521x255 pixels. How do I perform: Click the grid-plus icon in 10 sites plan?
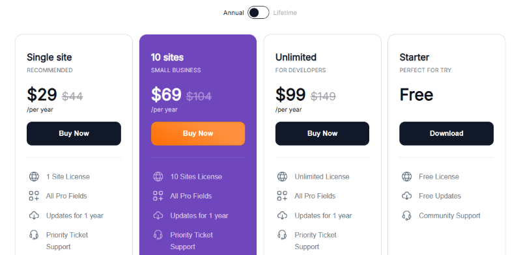[x=158, y=196]
